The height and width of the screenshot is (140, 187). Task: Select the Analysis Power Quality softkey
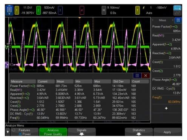[53, 132]
